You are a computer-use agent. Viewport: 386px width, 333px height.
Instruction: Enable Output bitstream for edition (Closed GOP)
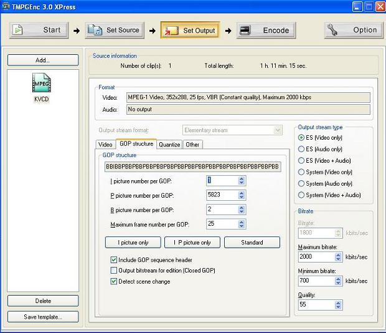[x=114, y=271]
